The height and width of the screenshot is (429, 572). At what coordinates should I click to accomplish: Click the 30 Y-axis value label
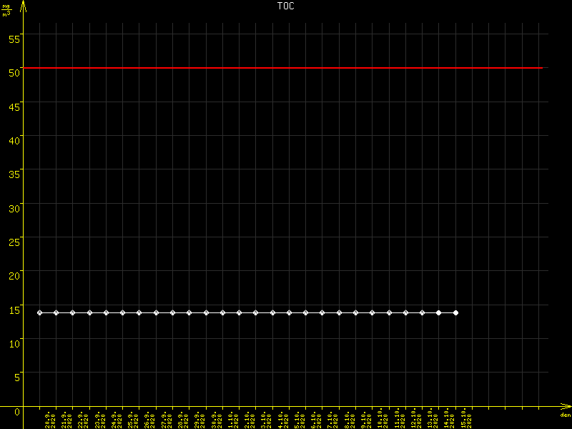click(x=13, y=208)
